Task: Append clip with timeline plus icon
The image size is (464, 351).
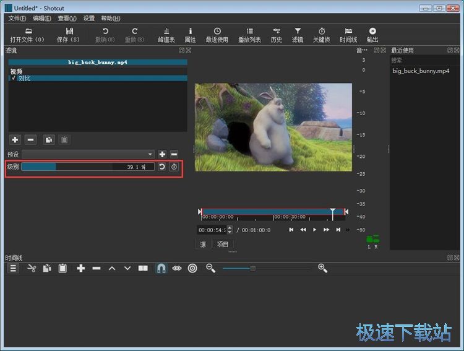Action: pyautogui.click(x=80, y=269)
